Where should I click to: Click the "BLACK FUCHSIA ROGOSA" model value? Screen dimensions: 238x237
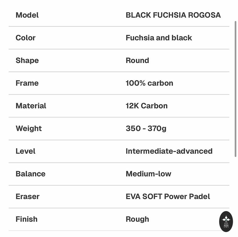[x=173, y=15]
